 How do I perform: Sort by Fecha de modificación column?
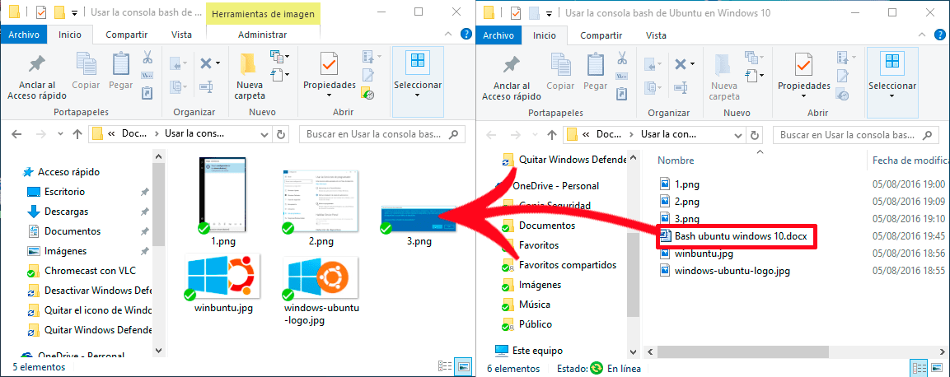pos(909,161)
